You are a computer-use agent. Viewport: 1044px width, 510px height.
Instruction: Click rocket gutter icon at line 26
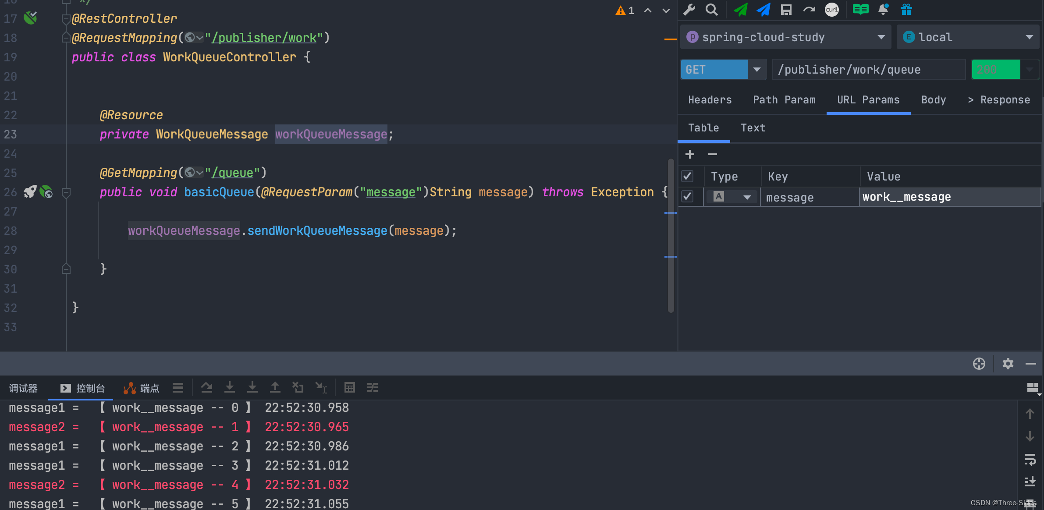[30, 192]
